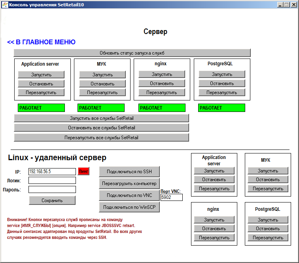Start local МУК service with Запустить
299x263 pixels.
point(102,75)
